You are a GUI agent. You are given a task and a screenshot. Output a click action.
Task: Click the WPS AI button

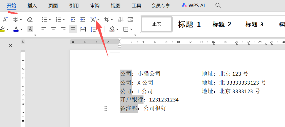click(x=193, y=5)
